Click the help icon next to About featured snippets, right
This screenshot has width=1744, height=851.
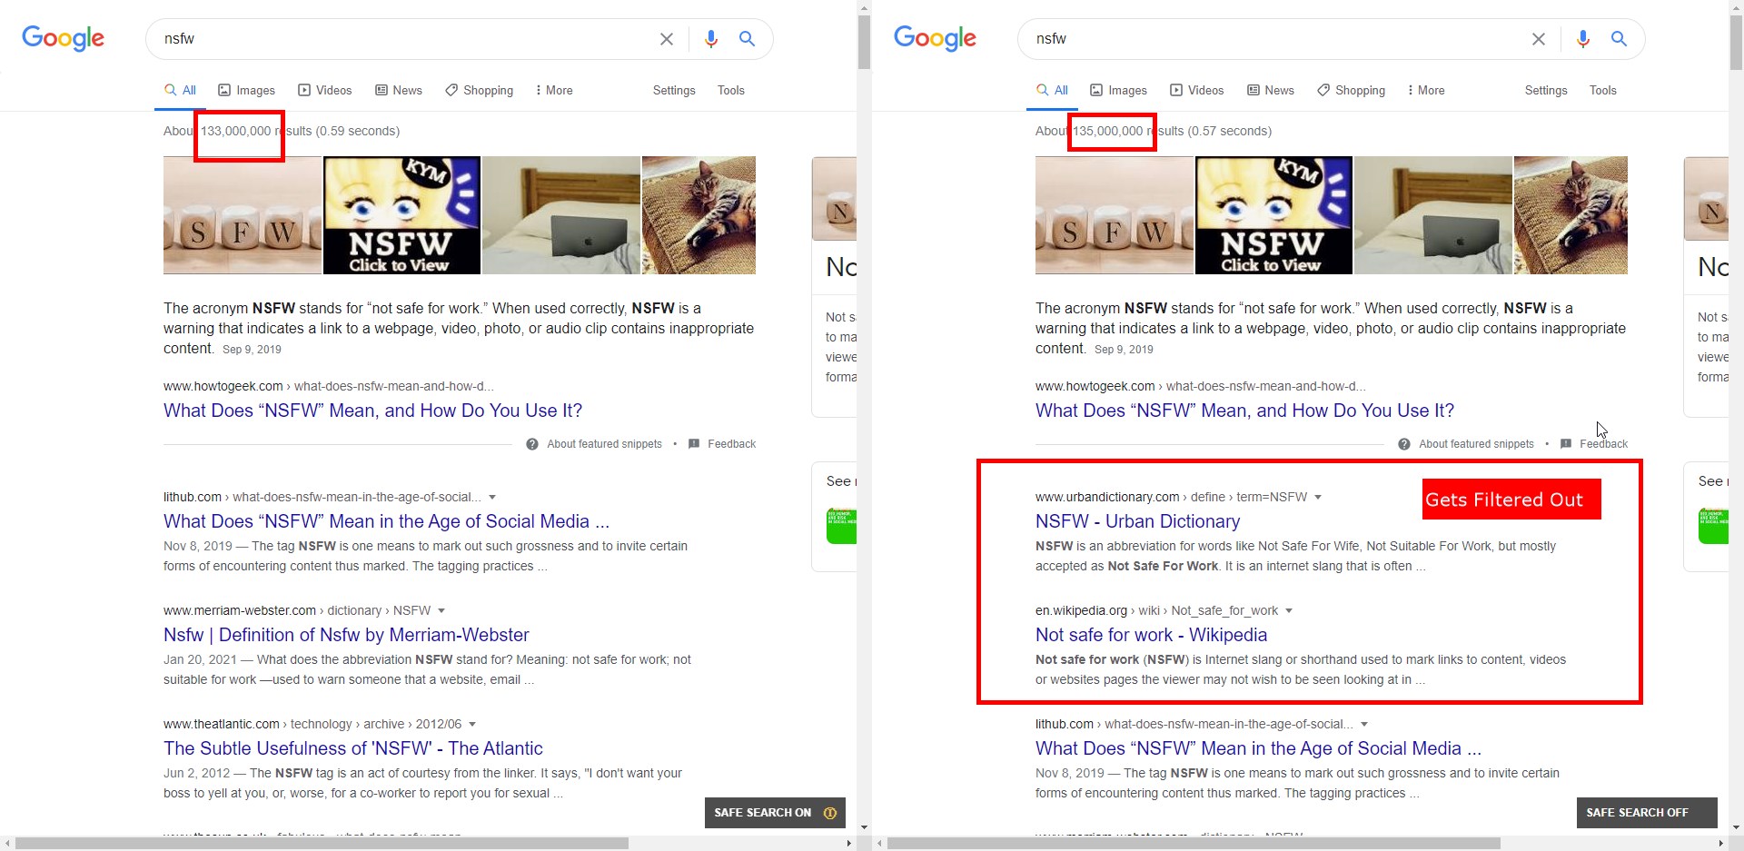[1404, 444]
